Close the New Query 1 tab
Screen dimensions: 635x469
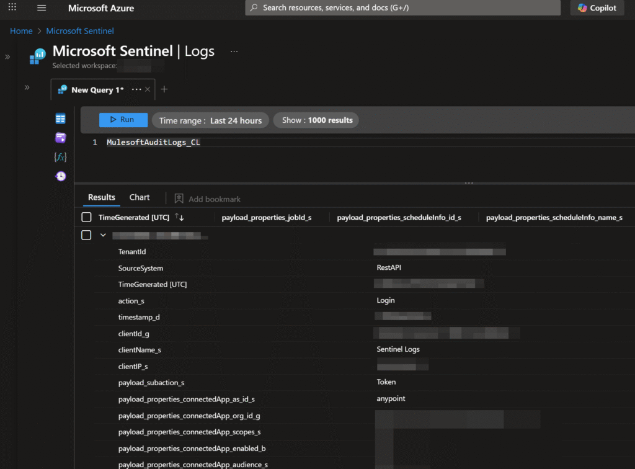[148, 89]
